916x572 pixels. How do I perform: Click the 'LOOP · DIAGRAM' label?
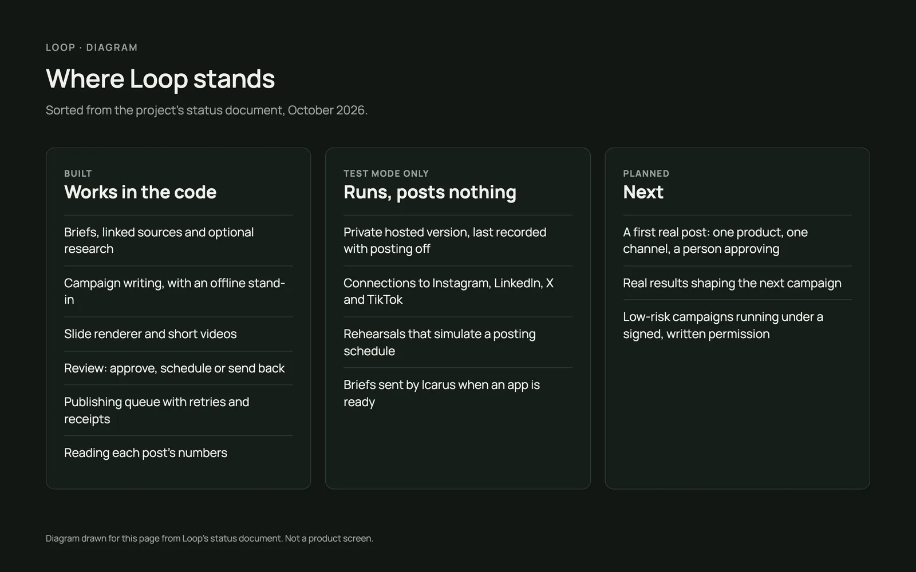[92, 47]
